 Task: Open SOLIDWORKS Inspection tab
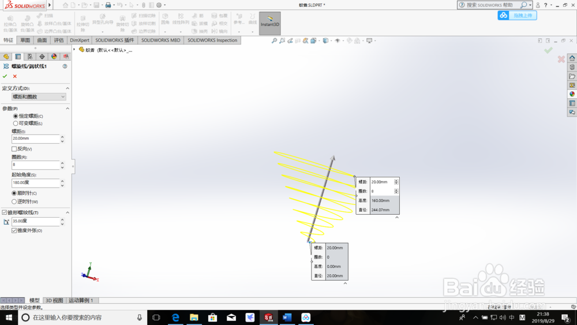(212, 40)
